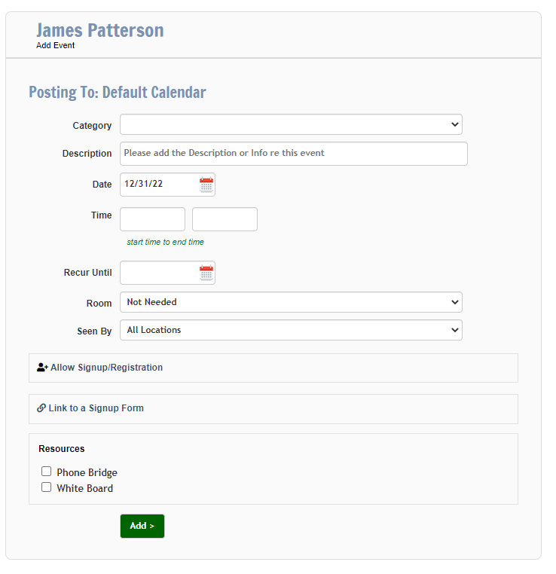The image size is (556, 574).
Task: Toggle Phone Bridge via its text label
Action: 87,472
